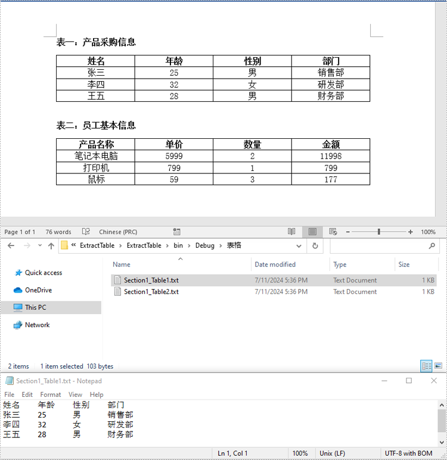
Task: Click the Section1_Table2.txt file icon
Action: coord(117,291)
